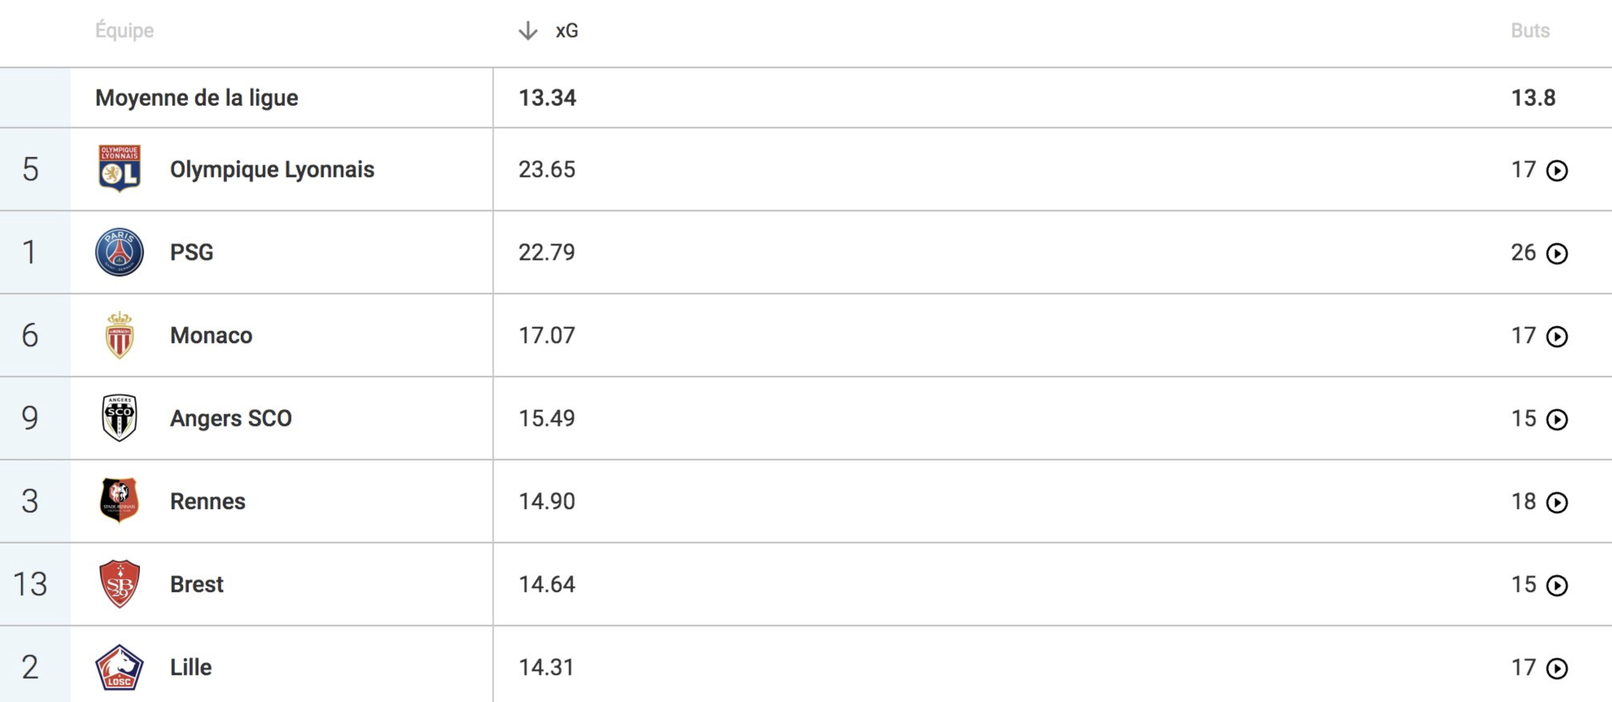Open the Angers SCO team name link
This screenshot has width=1612, height=702.
[x=231, y=418]
